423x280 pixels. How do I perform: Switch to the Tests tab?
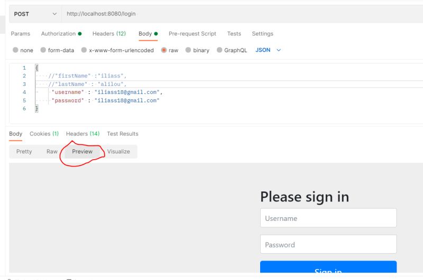click(234, 34)
